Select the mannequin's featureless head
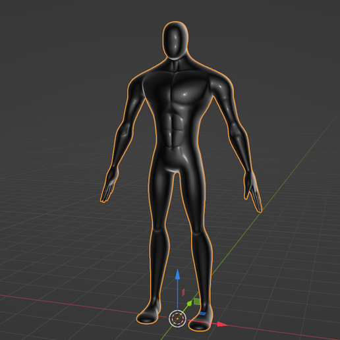Screen dimensions: 340x340 tap(175, 41)
